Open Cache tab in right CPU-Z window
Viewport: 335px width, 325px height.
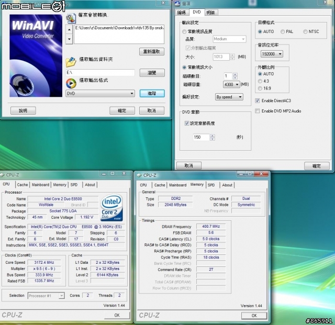[x=160, y=185]
